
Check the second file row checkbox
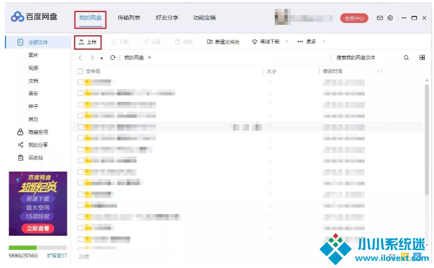80,93
